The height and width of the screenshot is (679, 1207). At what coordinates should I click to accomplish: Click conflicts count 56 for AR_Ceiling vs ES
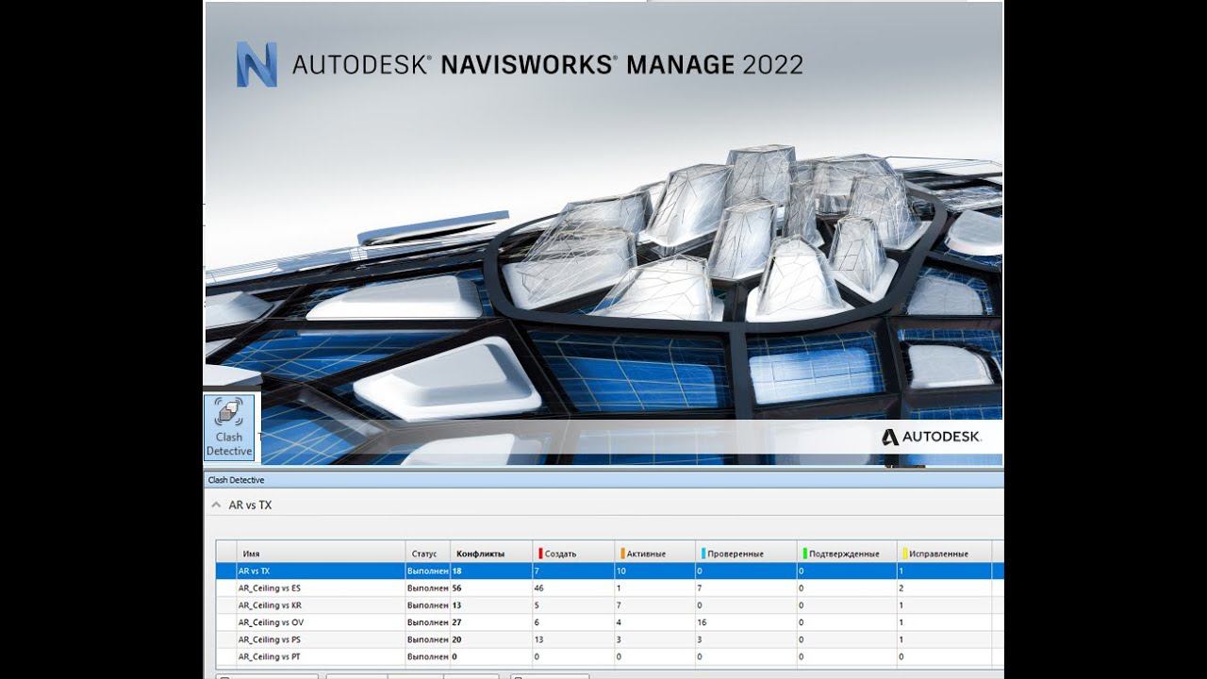pos(457,588)
